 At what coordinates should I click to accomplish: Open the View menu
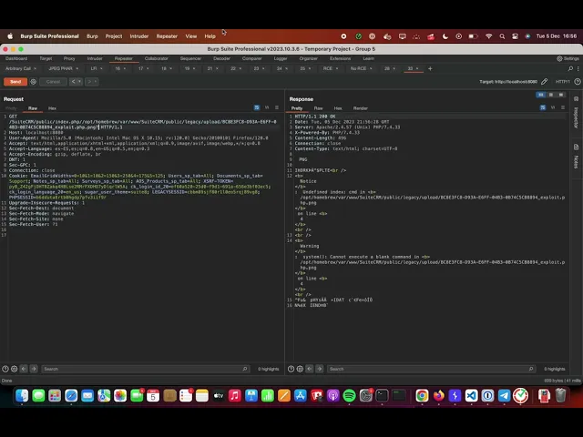191,36
